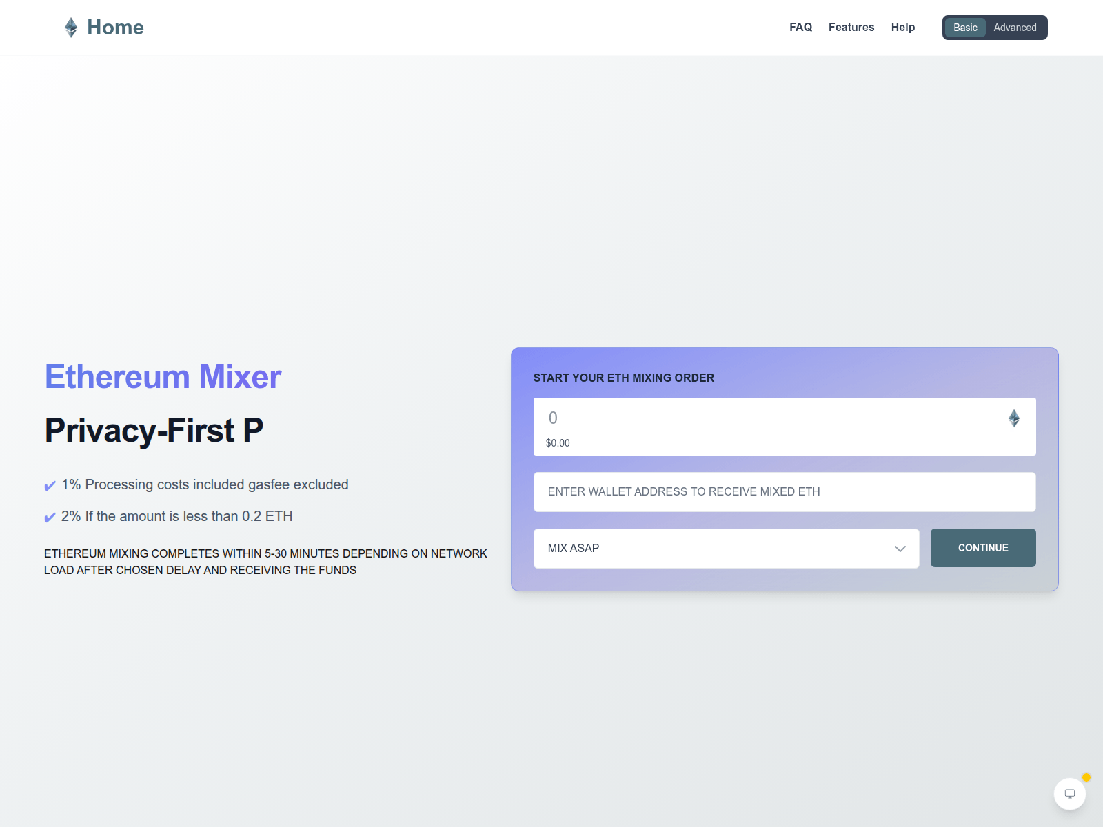1103x827 pixels.
Task: Switch to Advanced mode
Action: [x=1015, y=28]
